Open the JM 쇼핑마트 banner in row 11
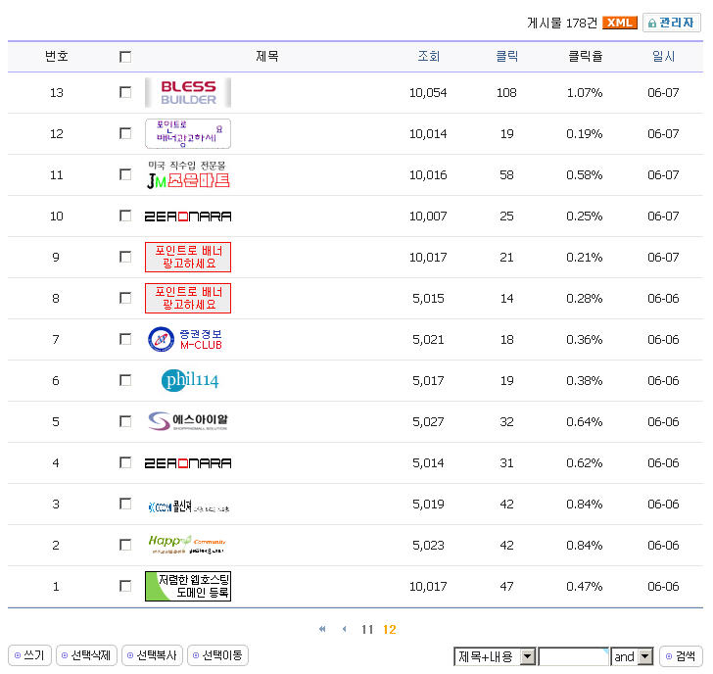713x674 pixels. pyautogui.click(x=187, y=175)
